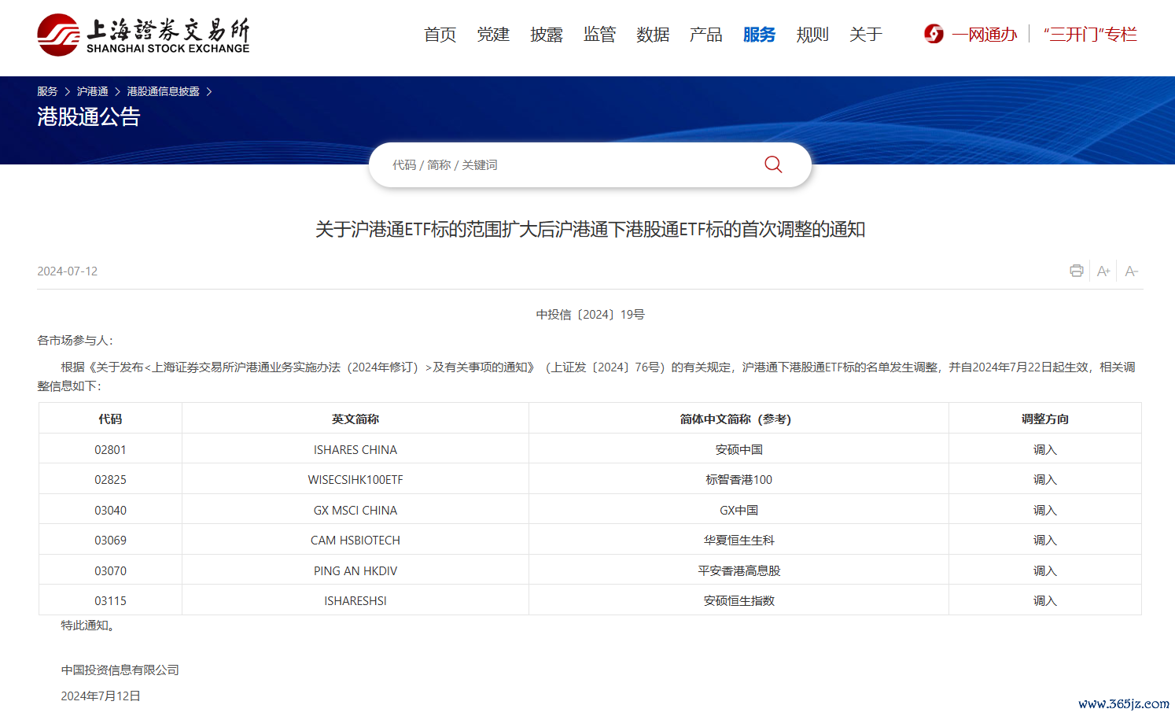Open the 首页 menu

440,35
